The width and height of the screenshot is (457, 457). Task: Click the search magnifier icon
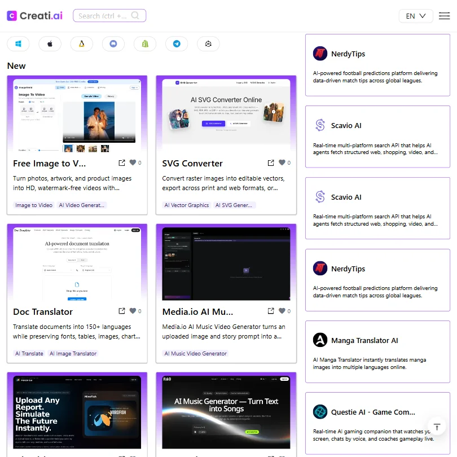click(135, 15)
